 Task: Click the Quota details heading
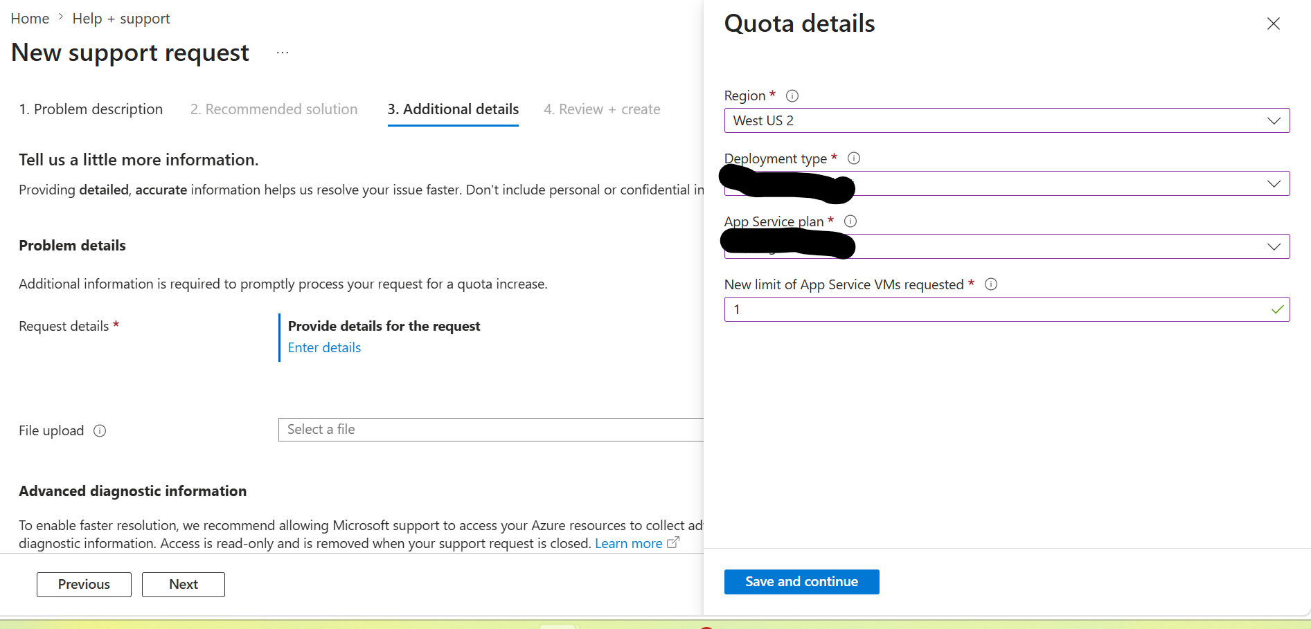click(x=799, y=24)
